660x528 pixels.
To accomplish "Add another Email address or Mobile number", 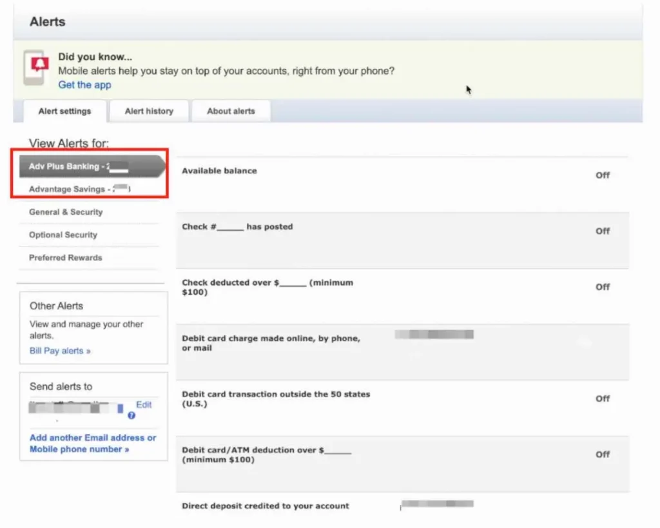I will pos(93,443).
